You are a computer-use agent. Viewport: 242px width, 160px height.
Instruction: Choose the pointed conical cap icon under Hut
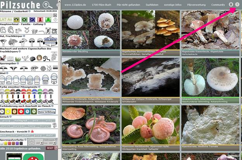pos(12,43)
